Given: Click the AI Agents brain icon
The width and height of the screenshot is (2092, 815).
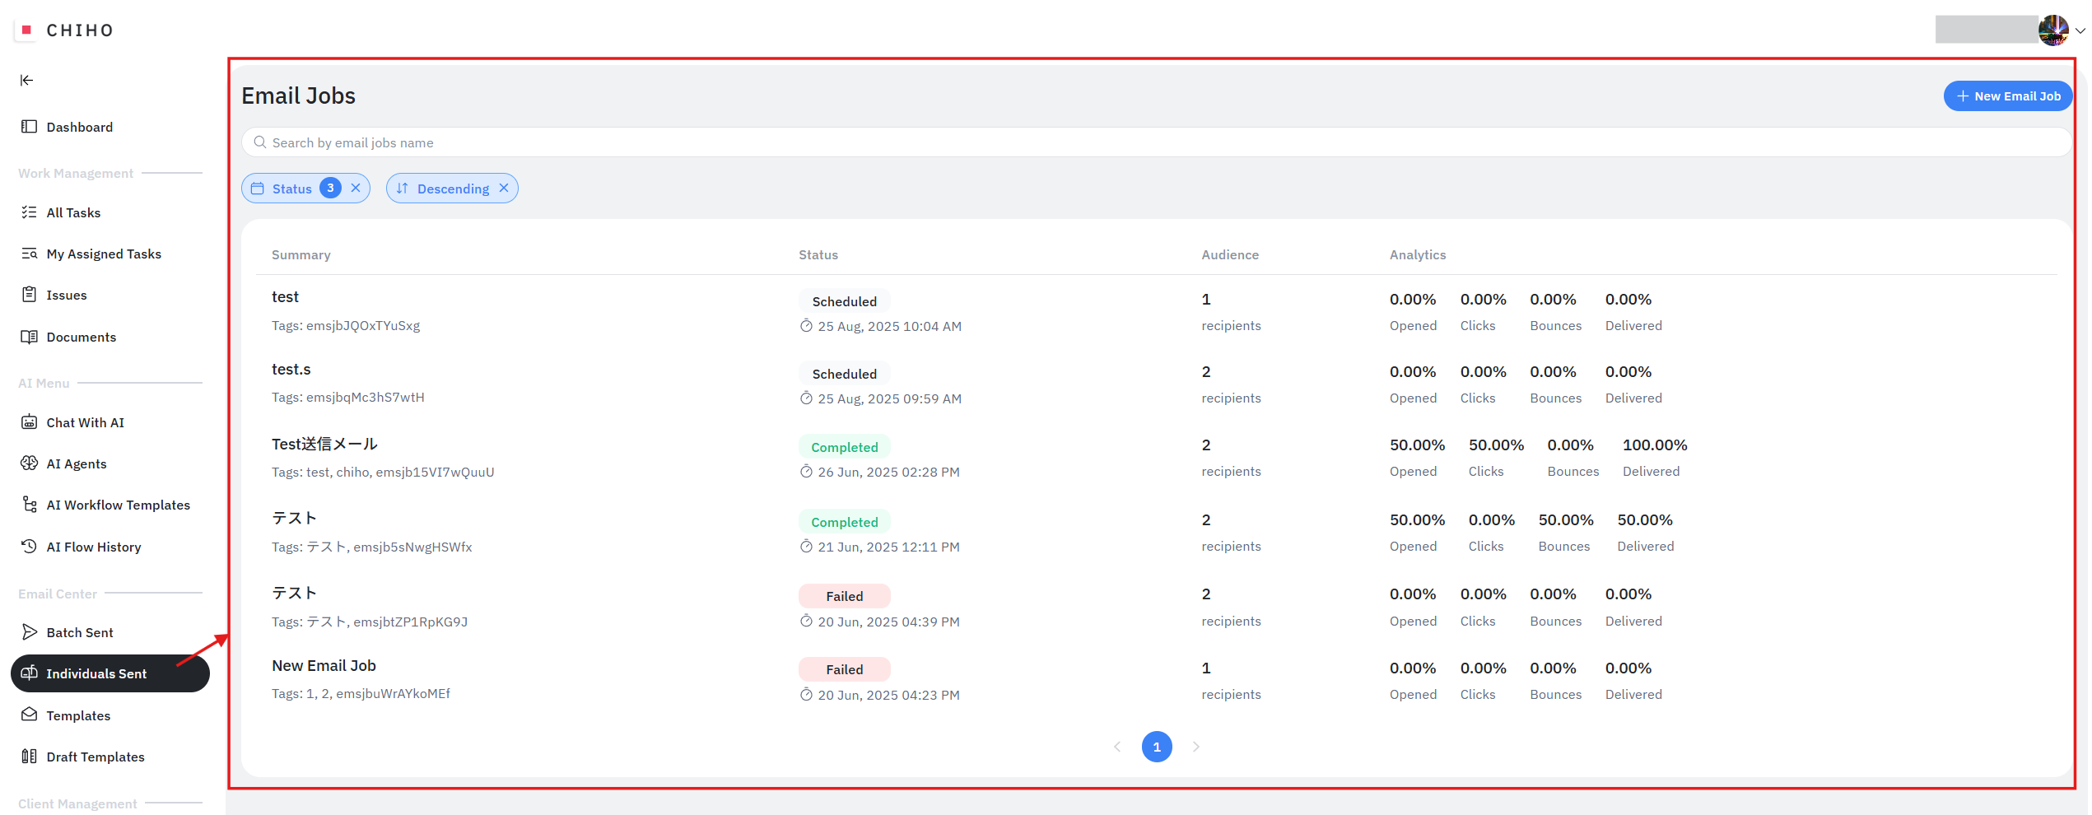Looking at the screenshot, I should [29, 463].
